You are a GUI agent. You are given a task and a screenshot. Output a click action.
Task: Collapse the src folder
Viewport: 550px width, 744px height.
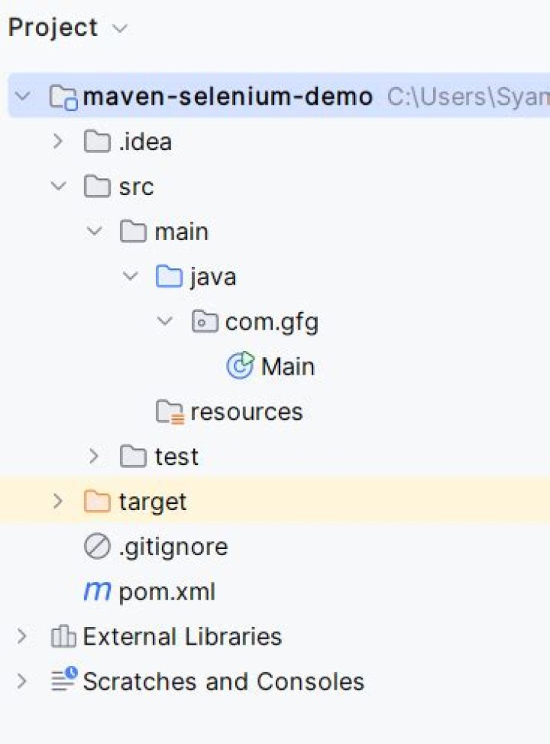coord(58,186)
